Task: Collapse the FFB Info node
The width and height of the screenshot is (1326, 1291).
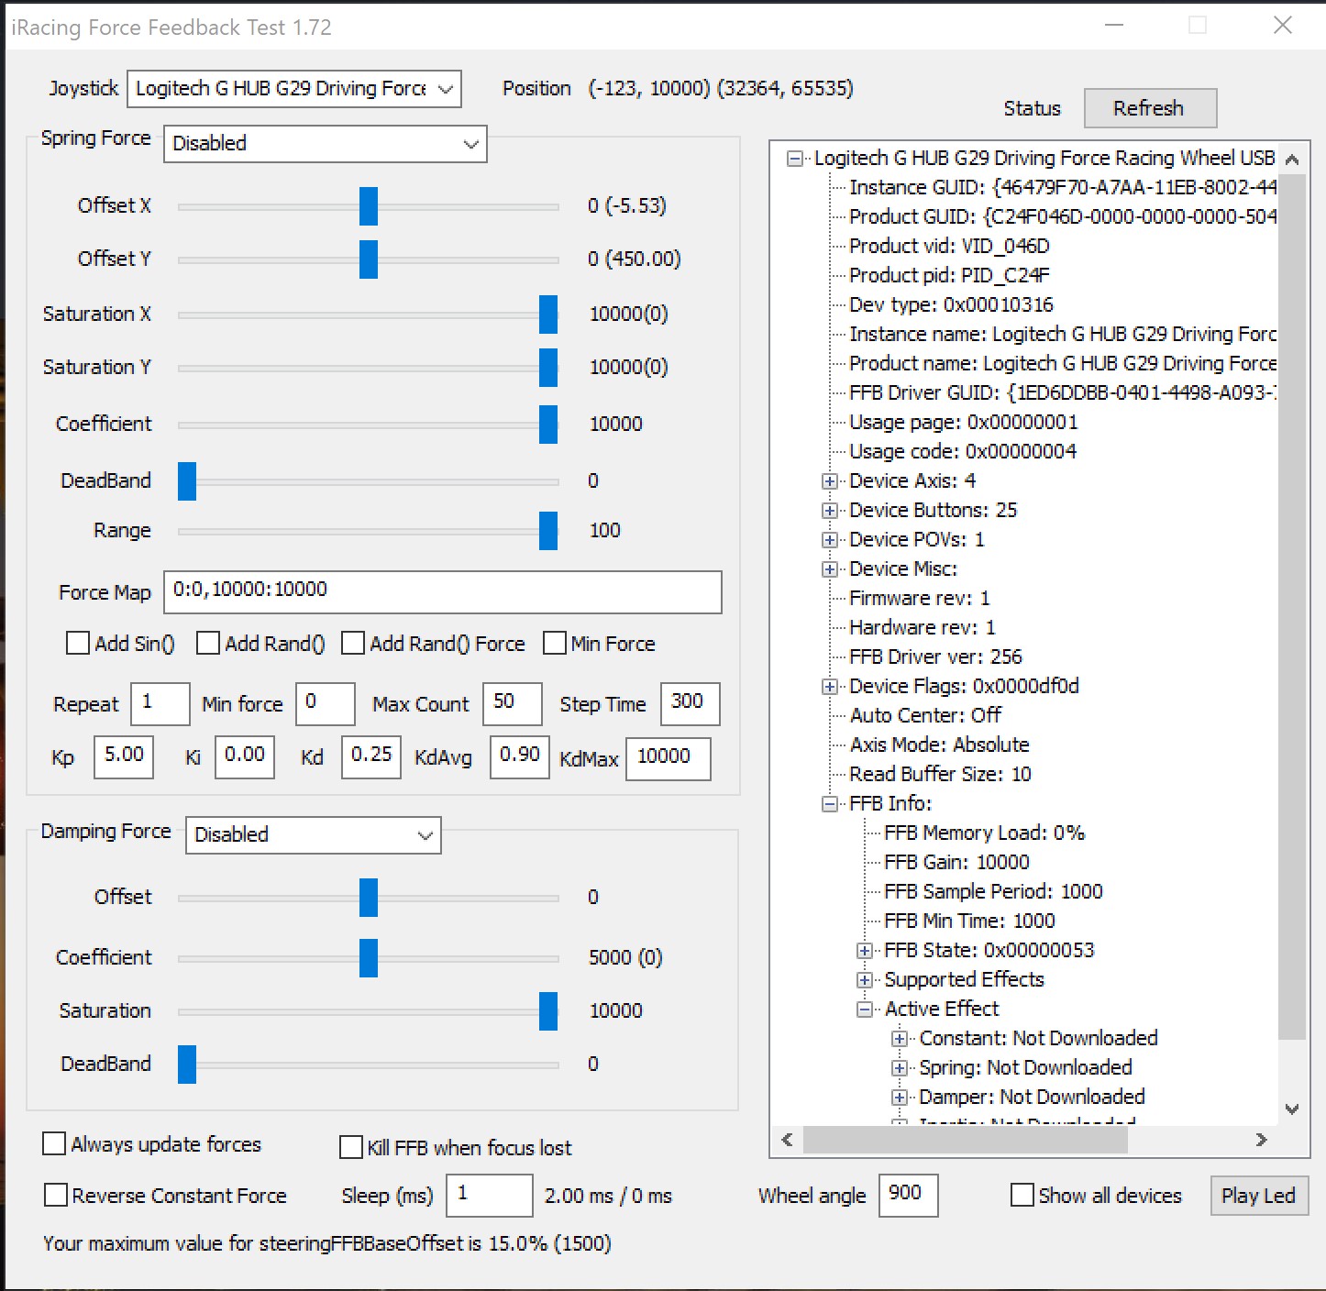Action: pos(830,804)
